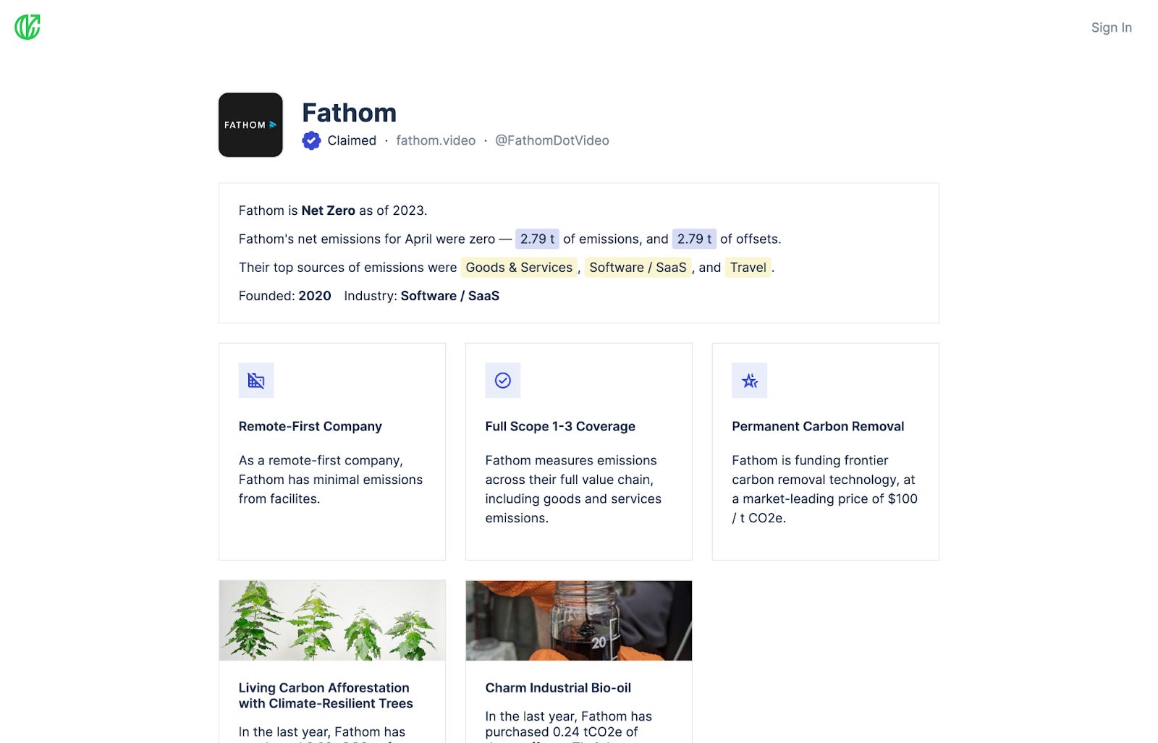Open the Sign In link
This screenshot has width=1158, height=743.
click(x=1112, y=27)
